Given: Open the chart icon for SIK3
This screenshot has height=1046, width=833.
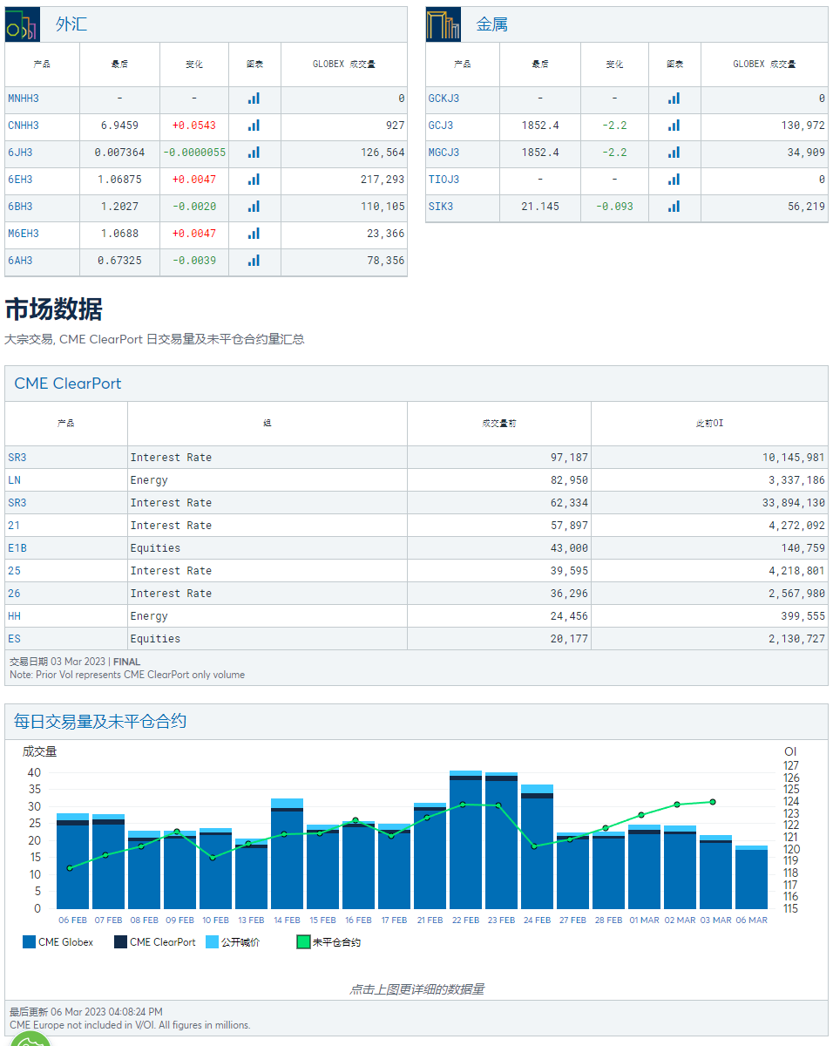Looking at the screenshot, I should 674,207.
